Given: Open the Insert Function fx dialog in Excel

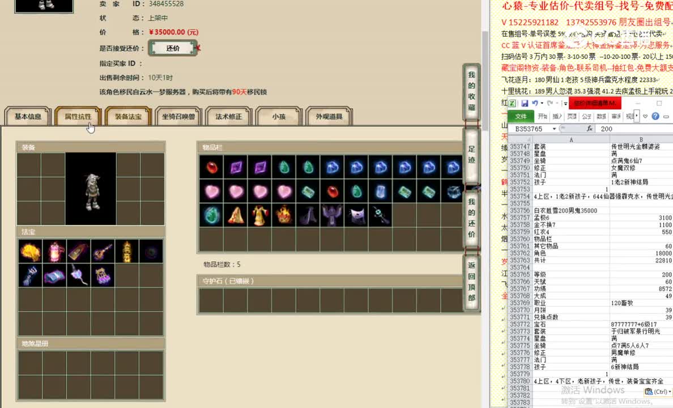Looking at the screenshot, I should click(x=590, y=129).
